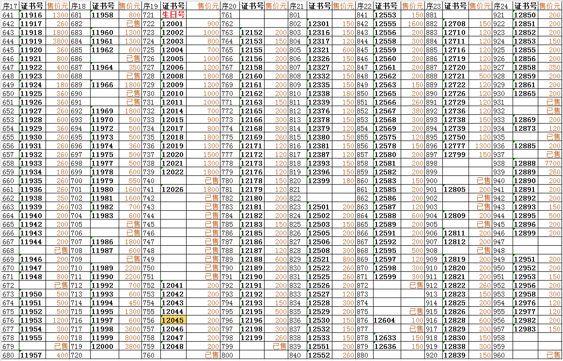Click certificate number 12805 cell
Image resolution: width=563 pixels, height=361 pixels.
click(x=454, y=189)
